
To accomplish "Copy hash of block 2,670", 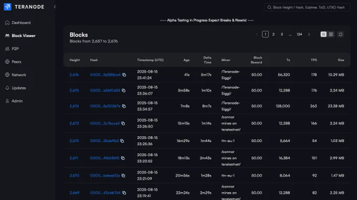I will click(x=123, y=175).
